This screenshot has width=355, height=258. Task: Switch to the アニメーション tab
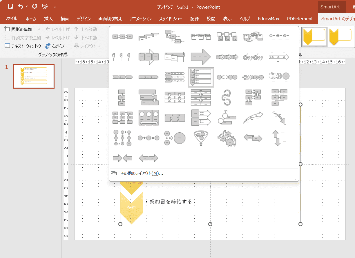point(140,19)
